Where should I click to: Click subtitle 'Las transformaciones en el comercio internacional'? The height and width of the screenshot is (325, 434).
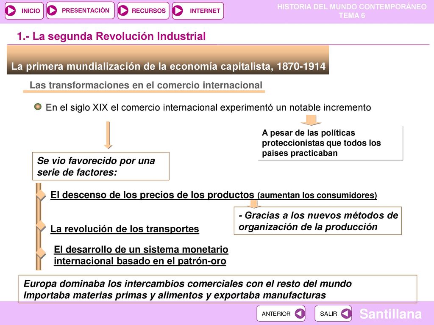click(146, 85)
